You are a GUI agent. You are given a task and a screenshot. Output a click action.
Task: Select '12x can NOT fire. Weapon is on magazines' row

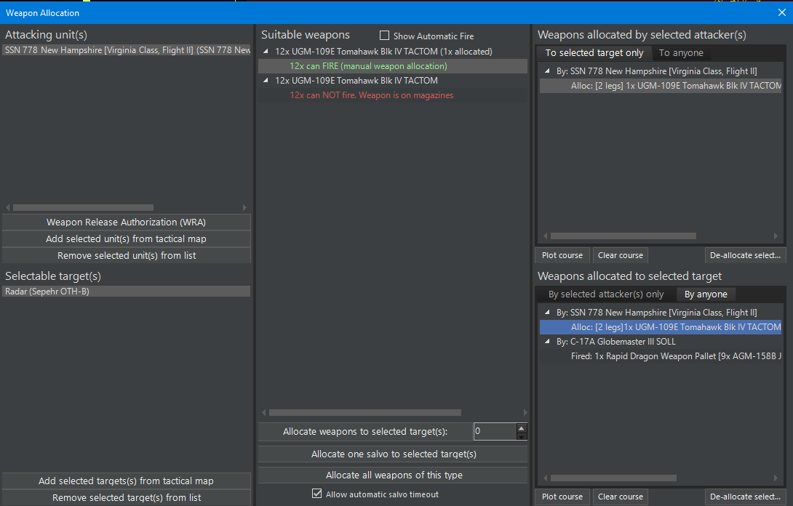393,95
